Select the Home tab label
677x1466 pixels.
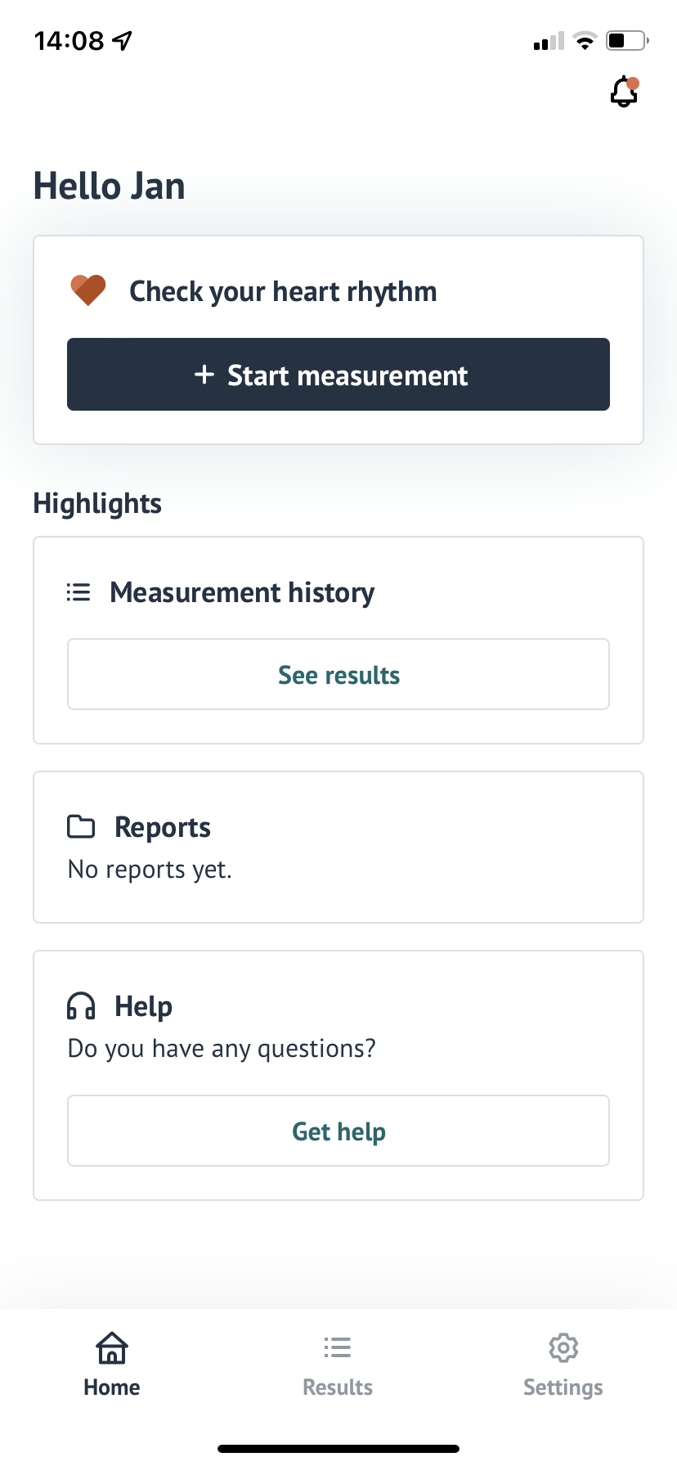pos(112,1387)
